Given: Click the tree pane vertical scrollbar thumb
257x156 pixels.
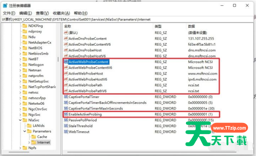Looking at the screenshot, I should tap(58, 59).
